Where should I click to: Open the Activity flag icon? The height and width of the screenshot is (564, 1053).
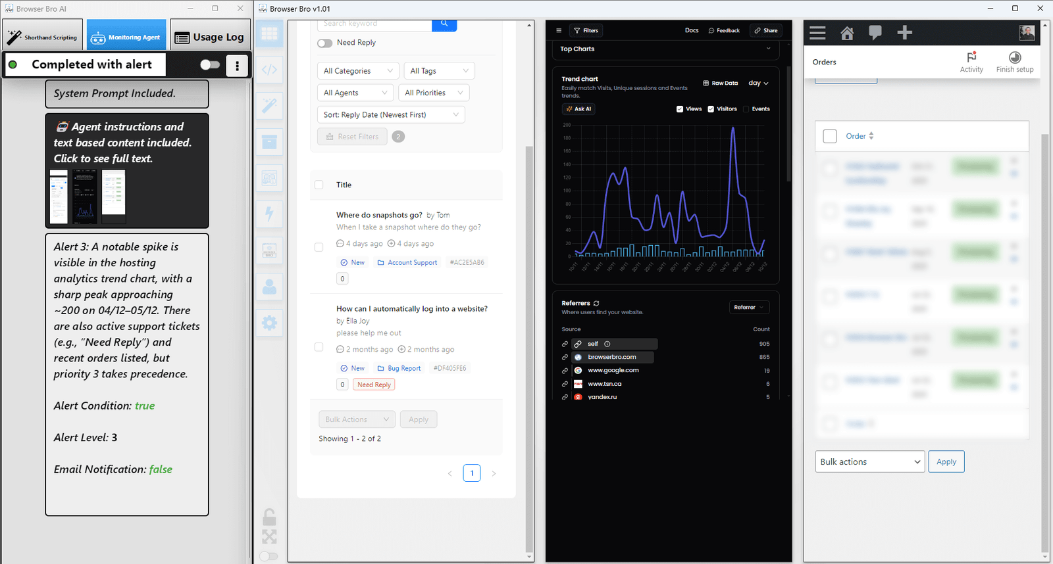[x=971, y=58]
